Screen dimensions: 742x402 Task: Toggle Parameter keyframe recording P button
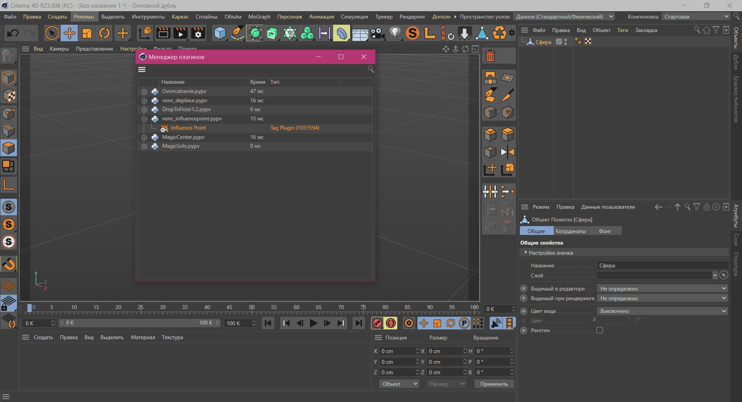[464, 323]
